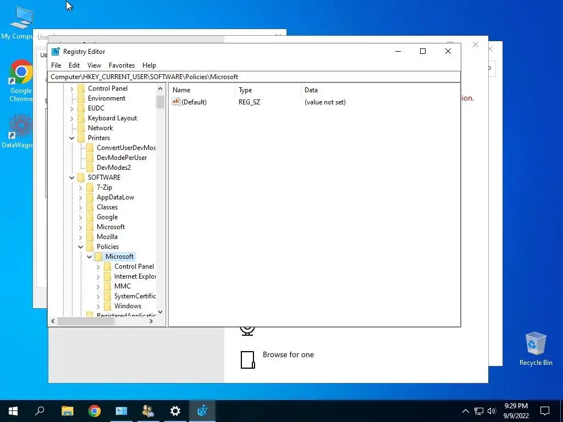The height and width of the screenshot is (422, 563).
Task: Expand the SystemCertificates key
Action: [x=98, y=296]
